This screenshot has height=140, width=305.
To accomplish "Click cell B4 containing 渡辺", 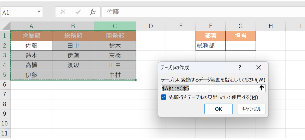I will tap(73, 65).
